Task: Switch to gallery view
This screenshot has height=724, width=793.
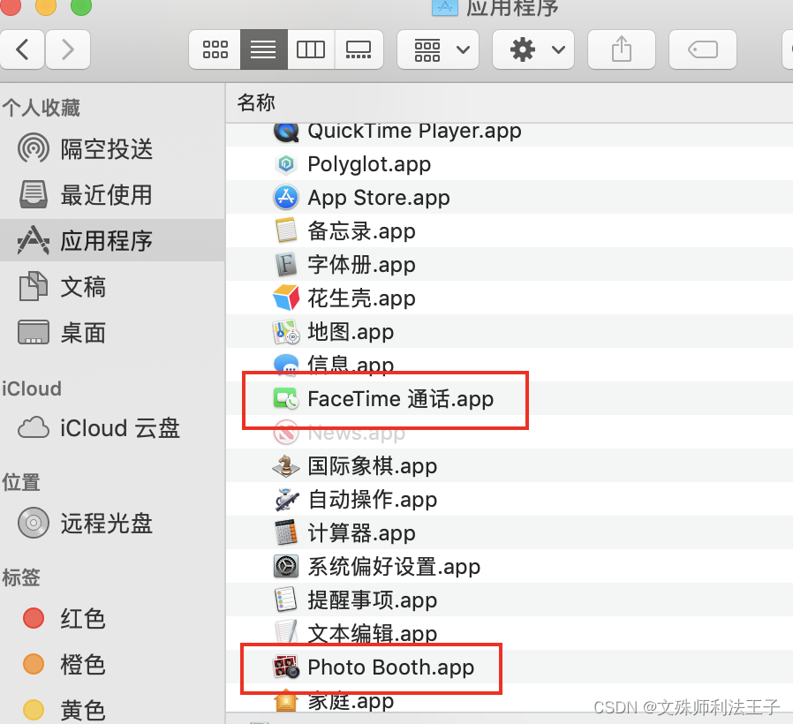Action: coord(359,49)
